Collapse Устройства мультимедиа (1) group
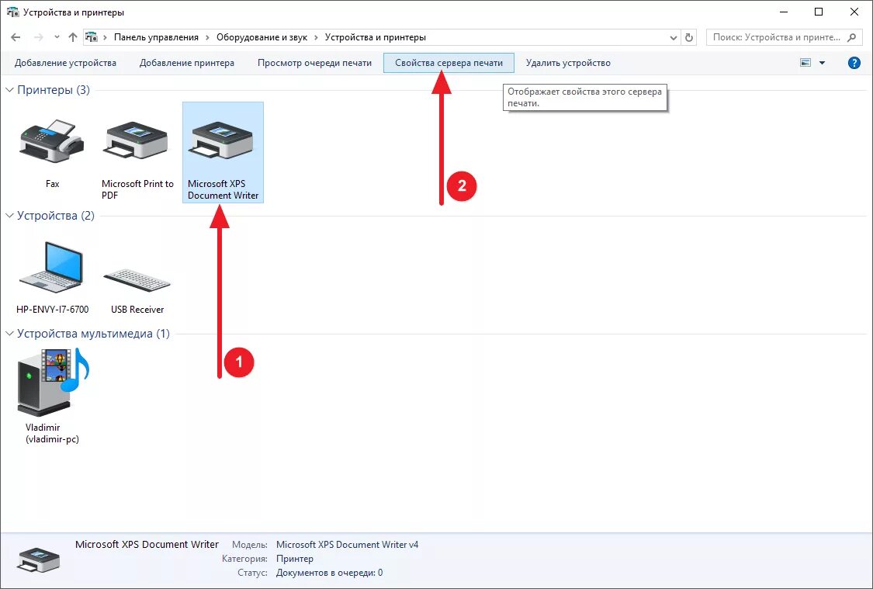This screenshot has width=873, height=589. 9,334
